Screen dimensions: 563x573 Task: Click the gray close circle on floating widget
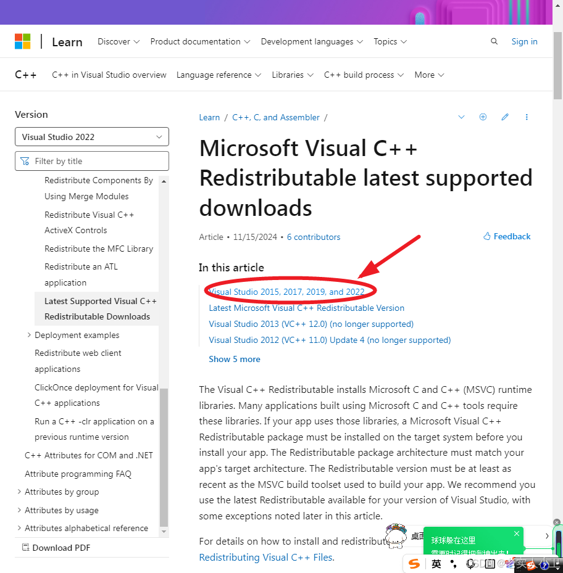point(557,522)
